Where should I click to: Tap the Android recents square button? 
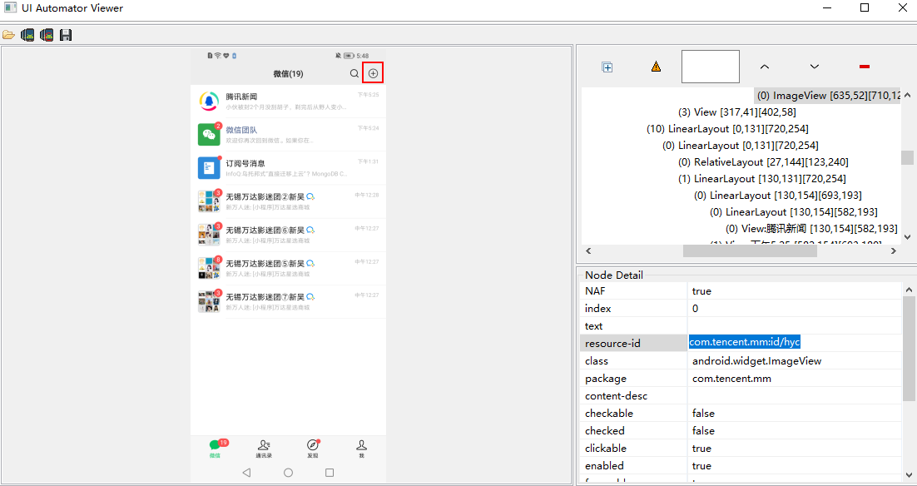point(330,473)
